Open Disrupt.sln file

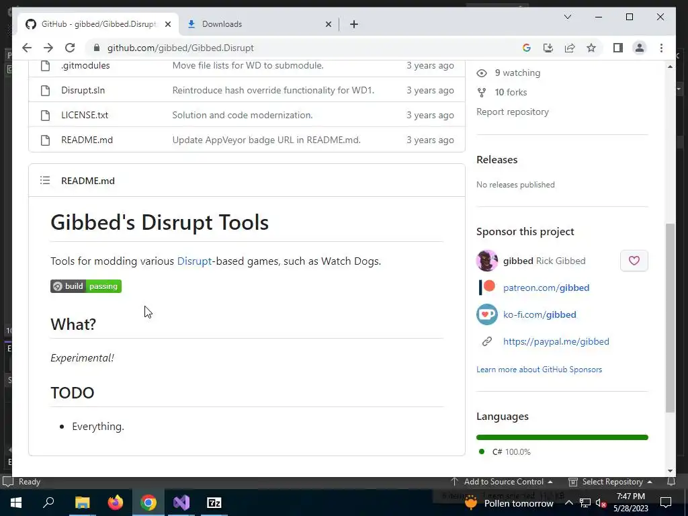pos(83,91)
